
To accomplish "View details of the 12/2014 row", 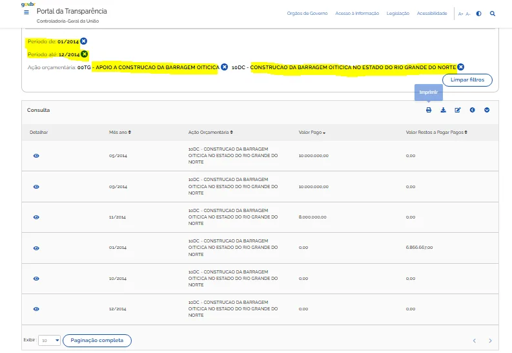I will click(x=36, y=309).
